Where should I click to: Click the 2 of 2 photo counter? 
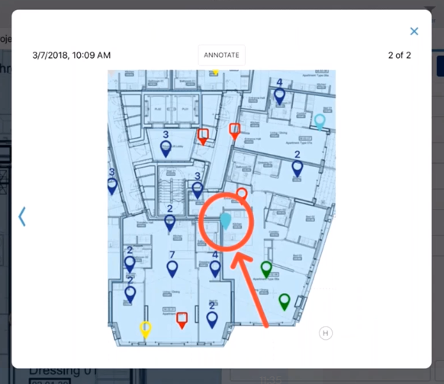[399, 55]
